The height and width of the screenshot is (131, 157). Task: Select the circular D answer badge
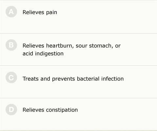pyautogui.click(x=11, y=110)
